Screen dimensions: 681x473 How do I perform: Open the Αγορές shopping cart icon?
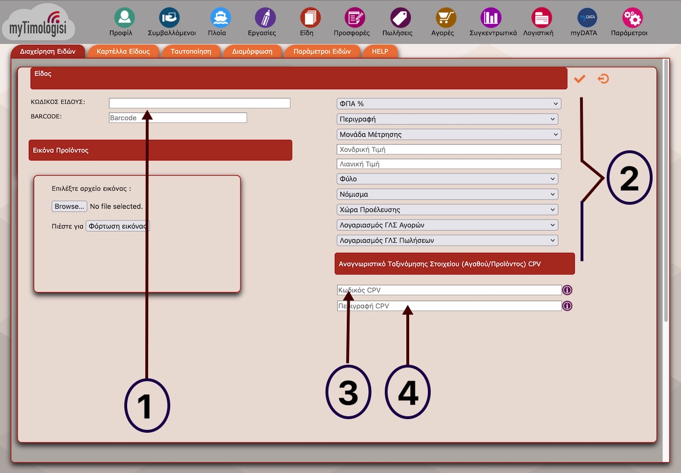(x=446, y=18)
